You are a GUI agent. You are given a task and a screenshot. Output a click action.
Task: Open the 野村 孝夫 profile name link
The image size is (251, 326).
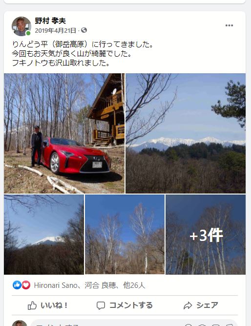tap(50, 21)
